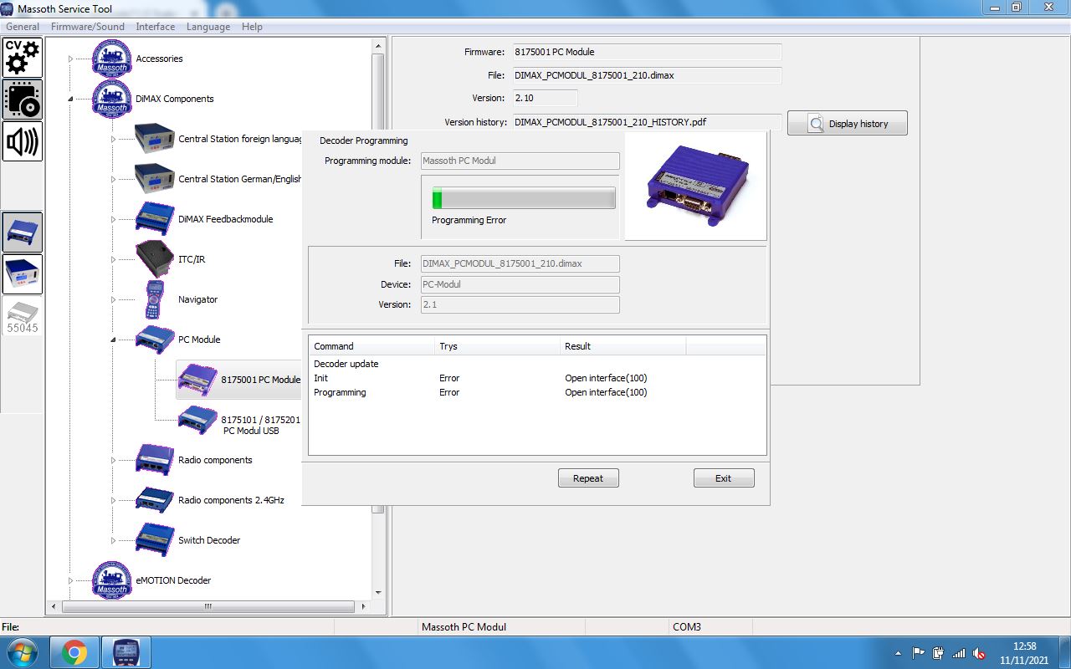The width and height of the screenshot is (1071, 669).
Task: Click the network signal tray icon
Action: coord(959,653)
